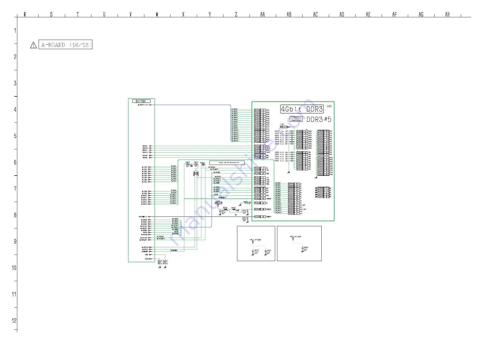Click column marker R in top ruler
This screenshot has width=483, height=341.
pyautogui.click(x=25, y=14)
